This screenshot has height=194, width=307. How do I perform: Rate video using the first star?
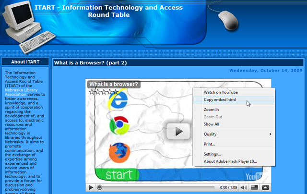point(92,92)
